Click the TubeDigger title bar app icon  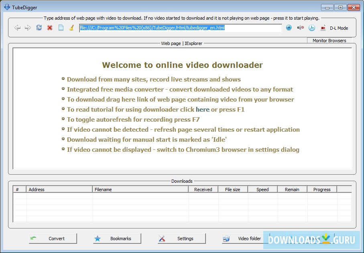click(x=7, y=7)
